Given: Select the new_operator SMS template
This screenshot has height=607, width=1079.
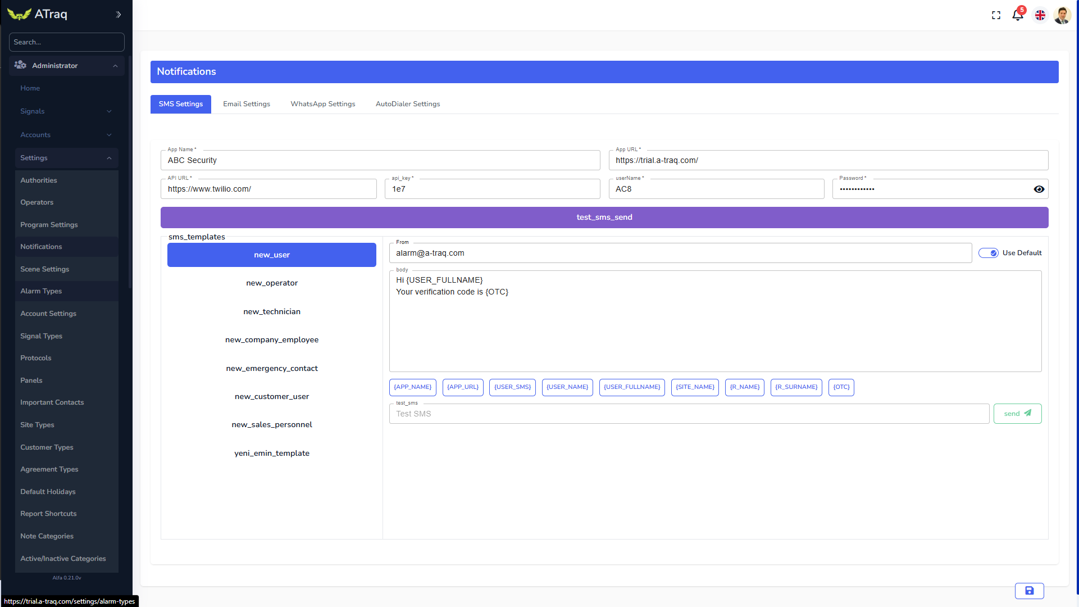Looking at the screenshot, I should pyautogui.click(x=272, y=283).
